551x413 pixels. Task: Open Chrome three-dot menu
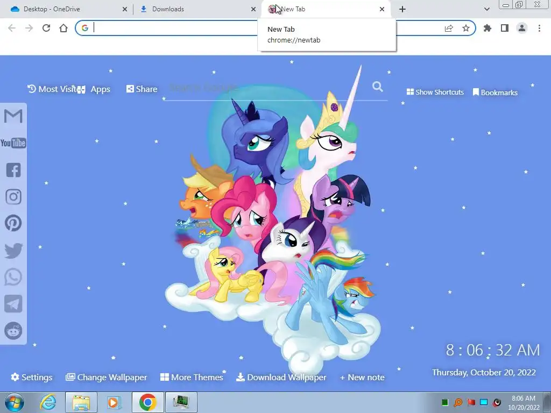pos(539,28)
